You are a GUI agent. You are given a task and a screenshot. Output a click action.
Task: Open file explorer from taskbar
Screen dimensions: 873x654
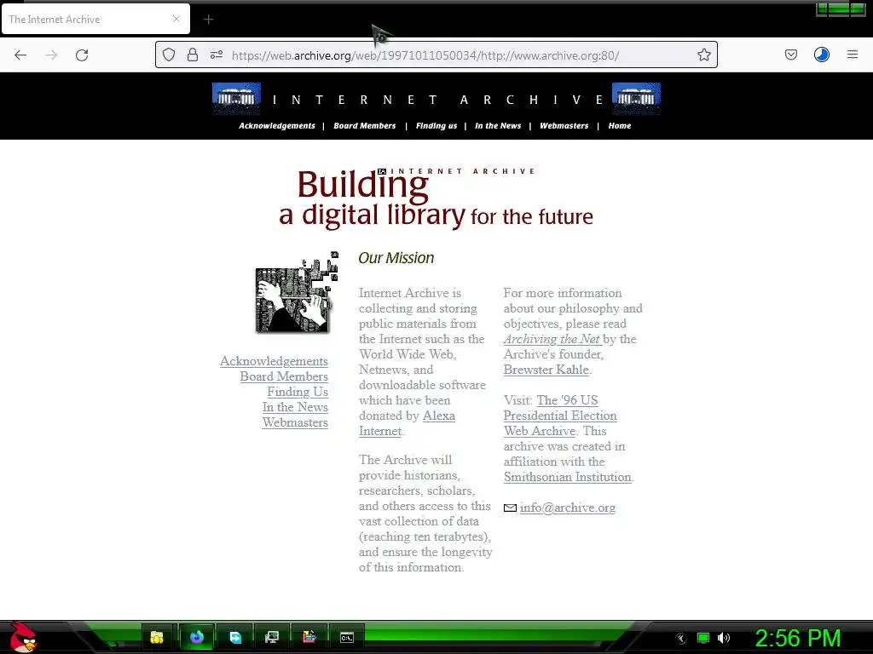(x=157, y=637)
